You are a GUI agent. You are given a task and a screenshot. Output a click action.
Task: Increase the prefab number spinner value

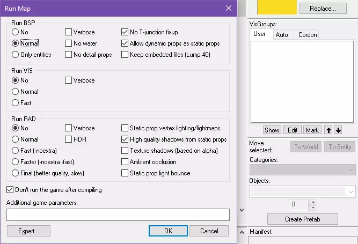pos(313,202)
